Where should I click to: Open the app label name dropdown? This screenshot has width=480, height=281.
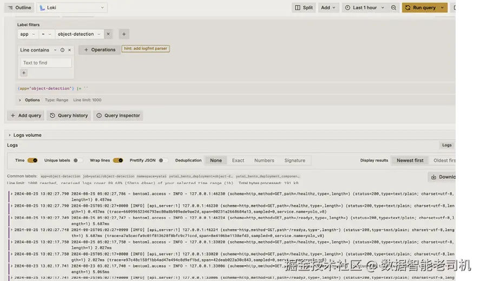[28, 34]
